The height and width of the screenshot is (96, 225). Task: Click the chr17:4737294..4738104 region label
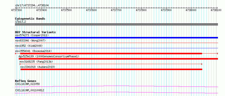[32, 6]
